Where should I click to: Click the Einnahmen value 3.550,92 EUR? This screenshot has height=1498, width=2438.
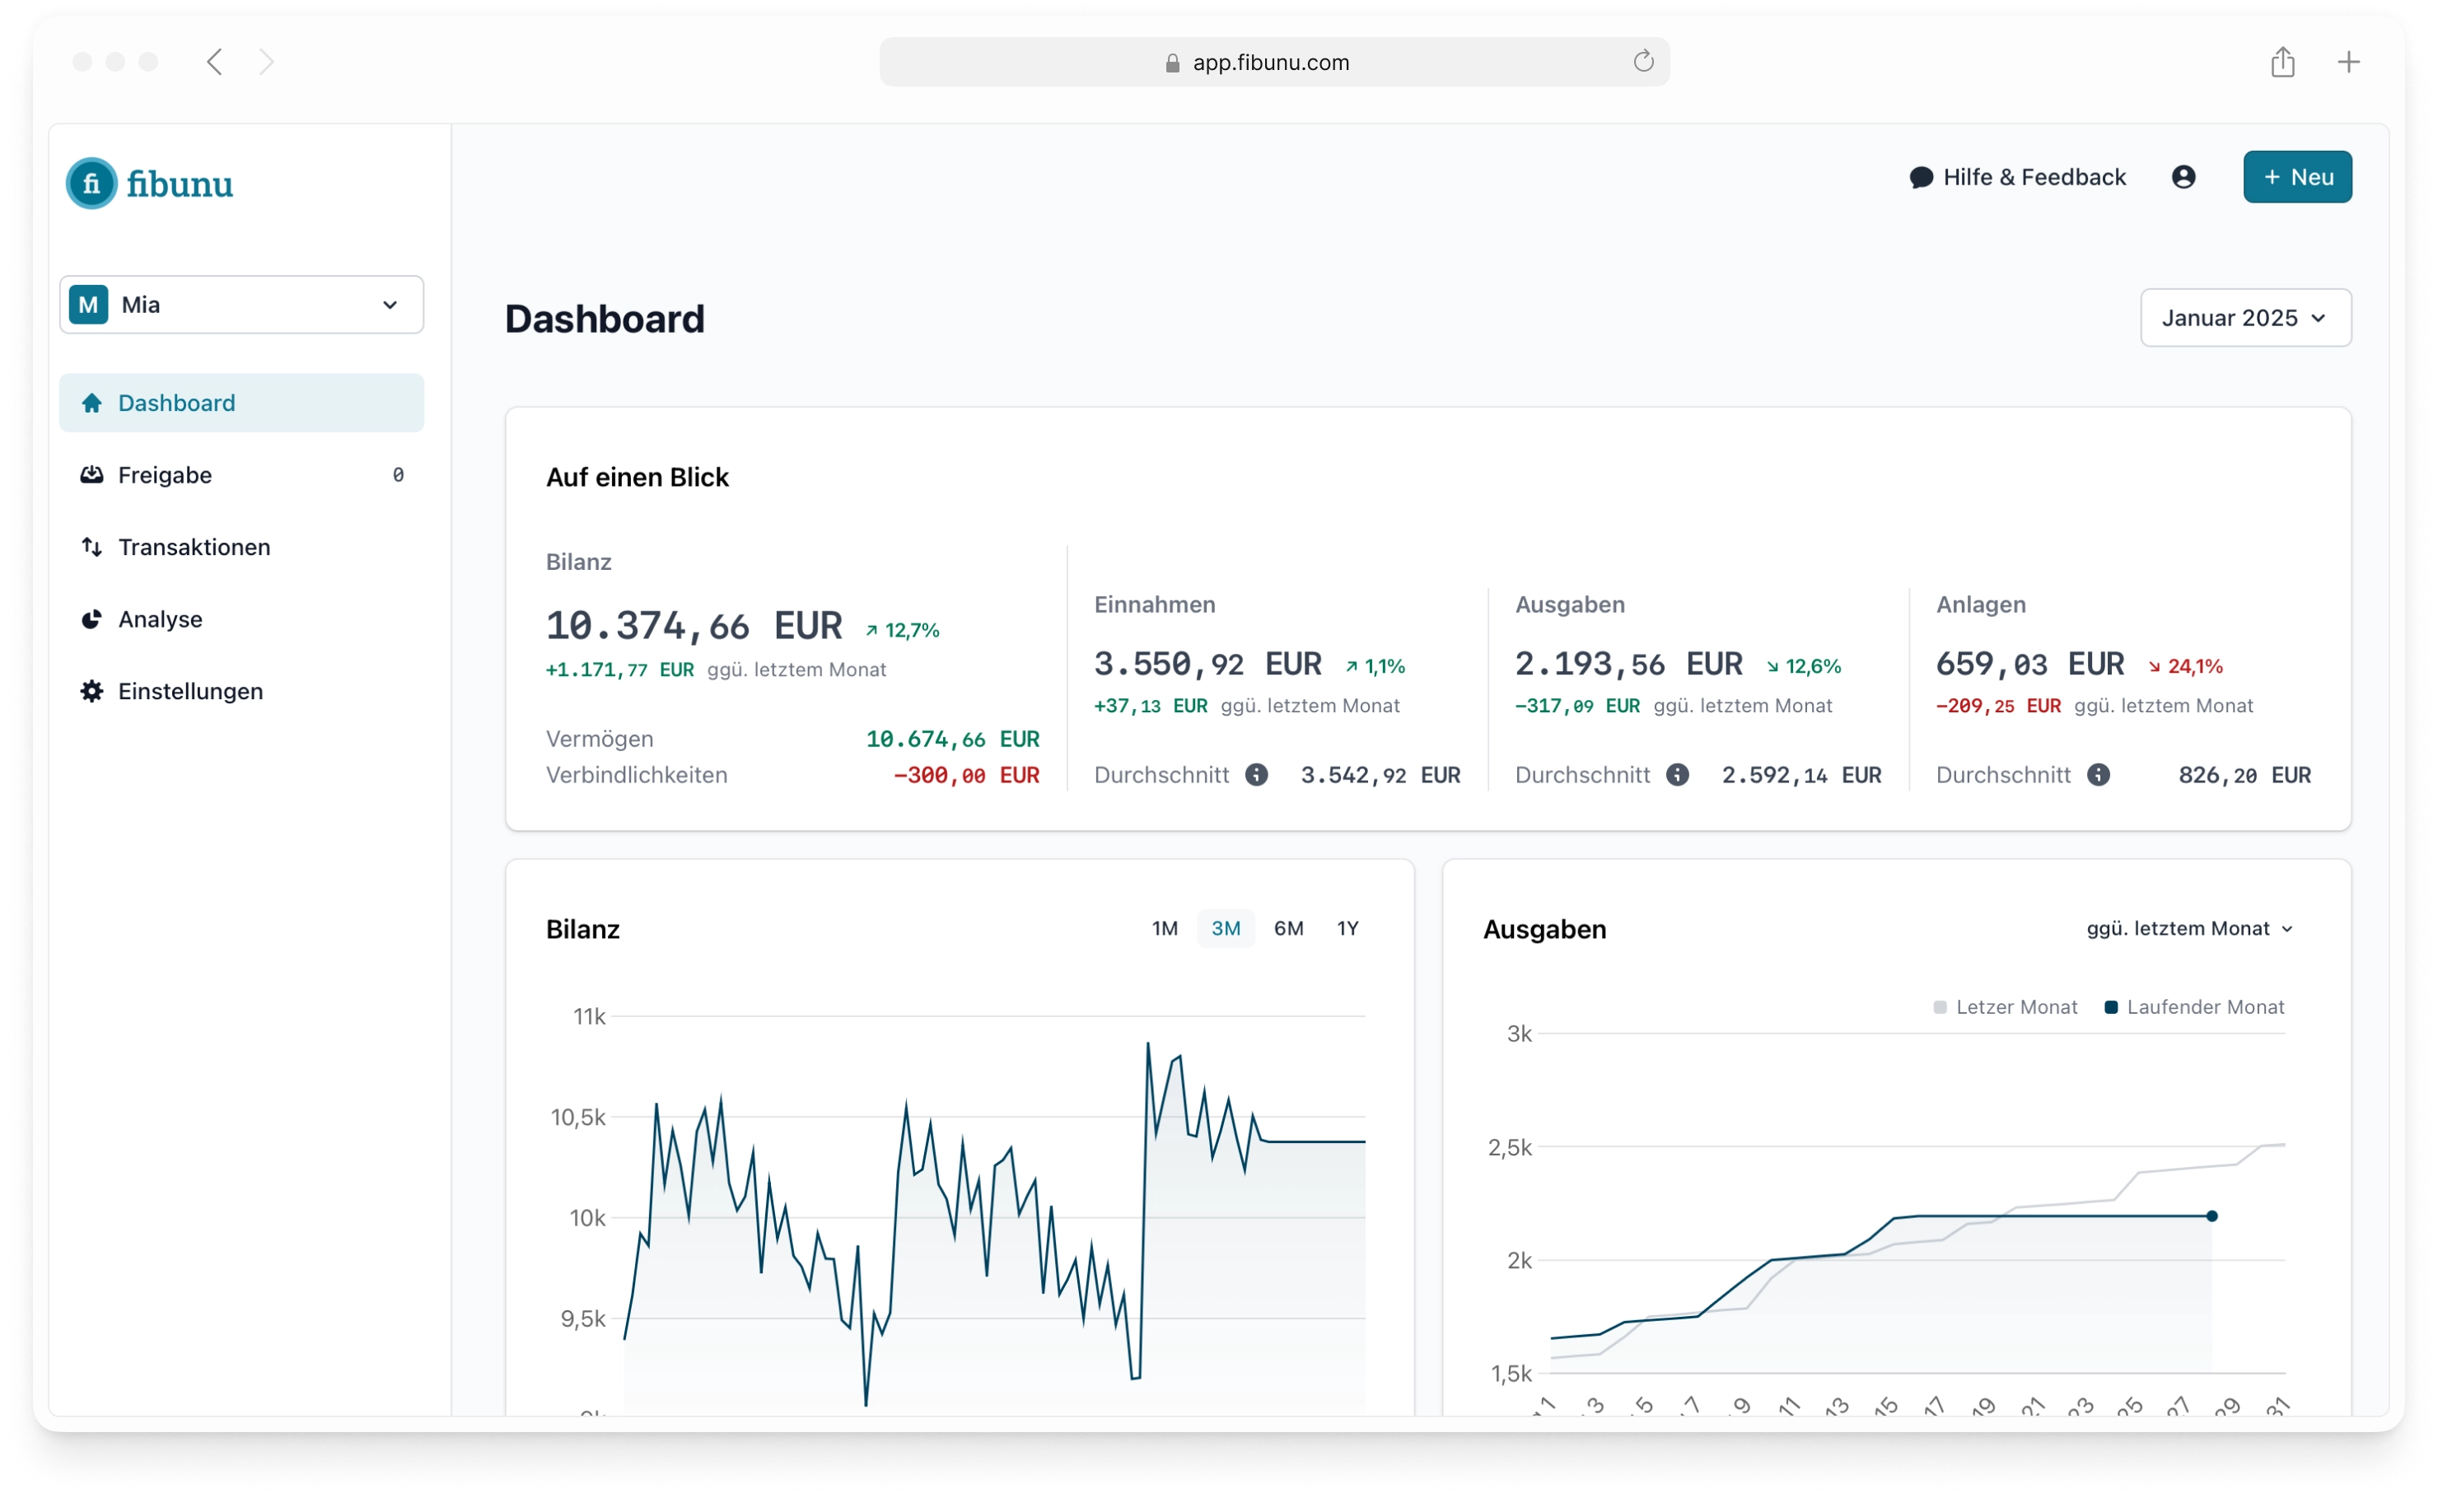pos(1208,665)
